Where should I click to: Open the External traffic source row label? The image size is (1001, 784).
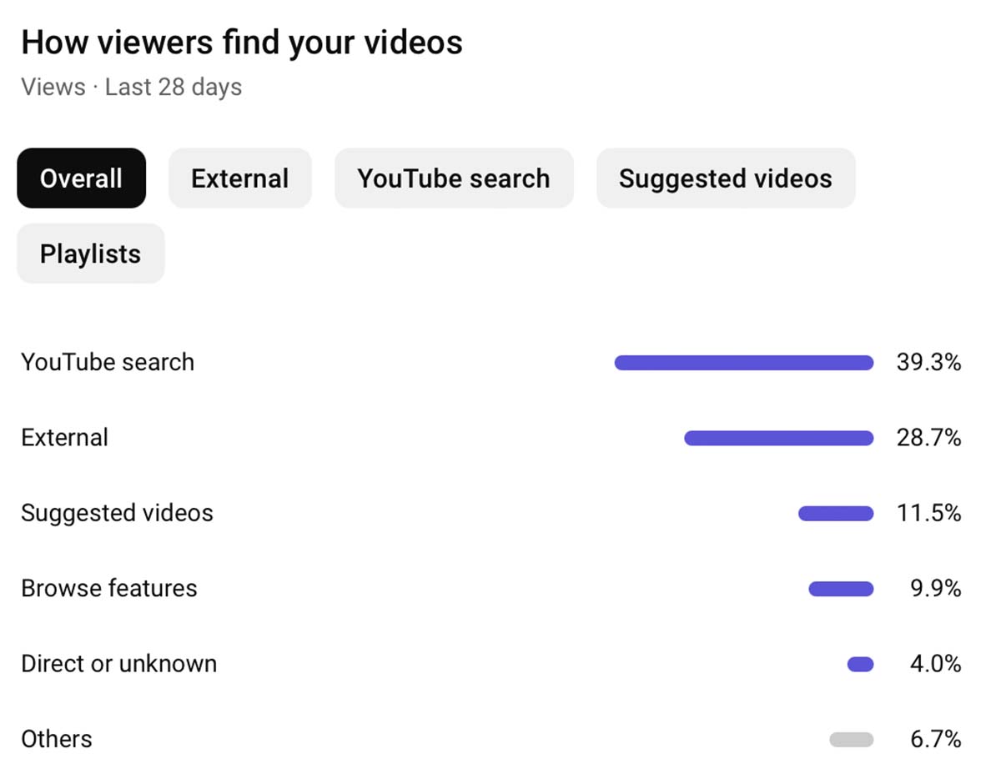click(x=65, y=438)
